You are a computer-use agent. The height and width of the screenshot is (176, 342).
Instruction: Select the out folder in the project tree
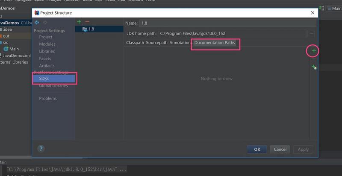coord(6,36)
